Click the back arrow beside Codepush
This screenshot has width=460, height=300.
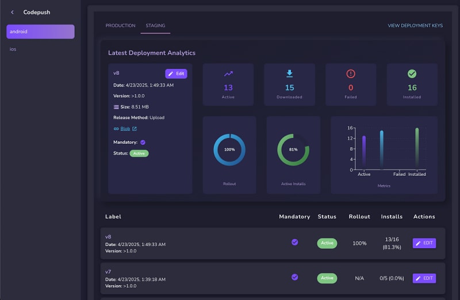[x=13, y=12]
